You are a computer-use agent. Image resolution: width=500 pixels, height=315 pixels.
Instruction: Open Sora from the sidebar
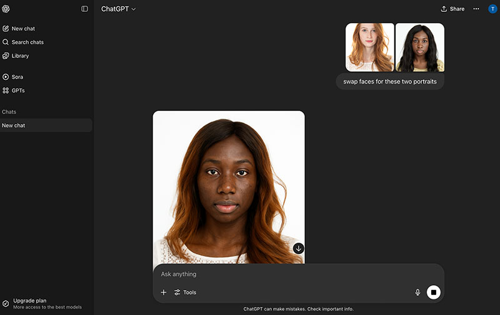pos(17,77)
